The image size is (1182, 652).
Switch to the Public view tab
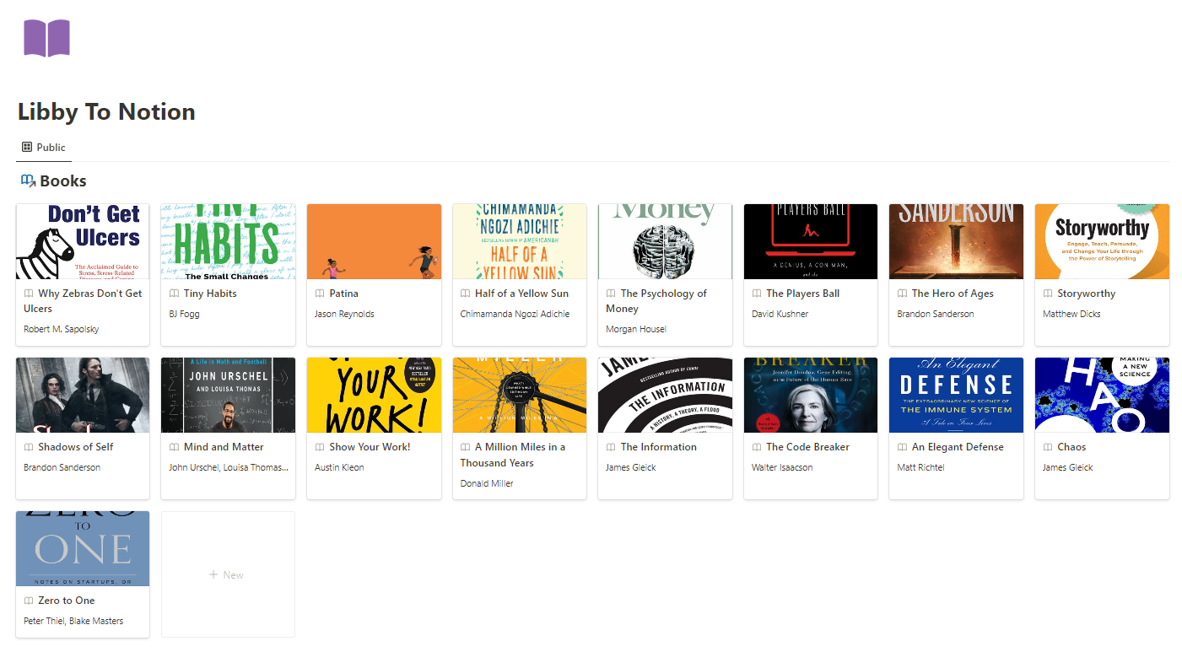click(x=44, y=147)
